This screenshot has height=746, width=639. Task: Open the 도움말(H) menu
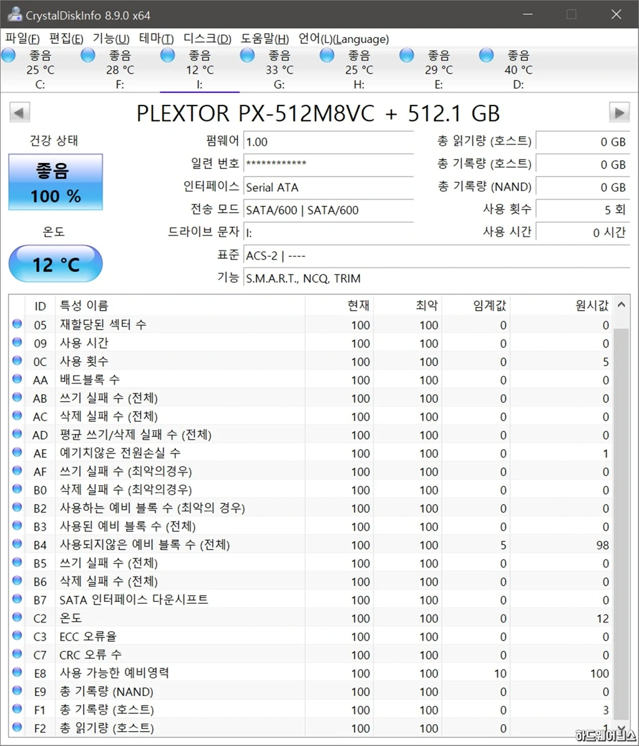265,39
